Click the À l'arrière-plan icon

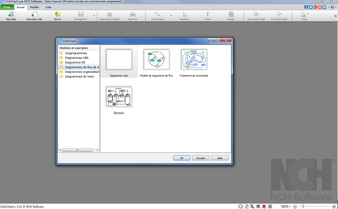click(279, 14)
